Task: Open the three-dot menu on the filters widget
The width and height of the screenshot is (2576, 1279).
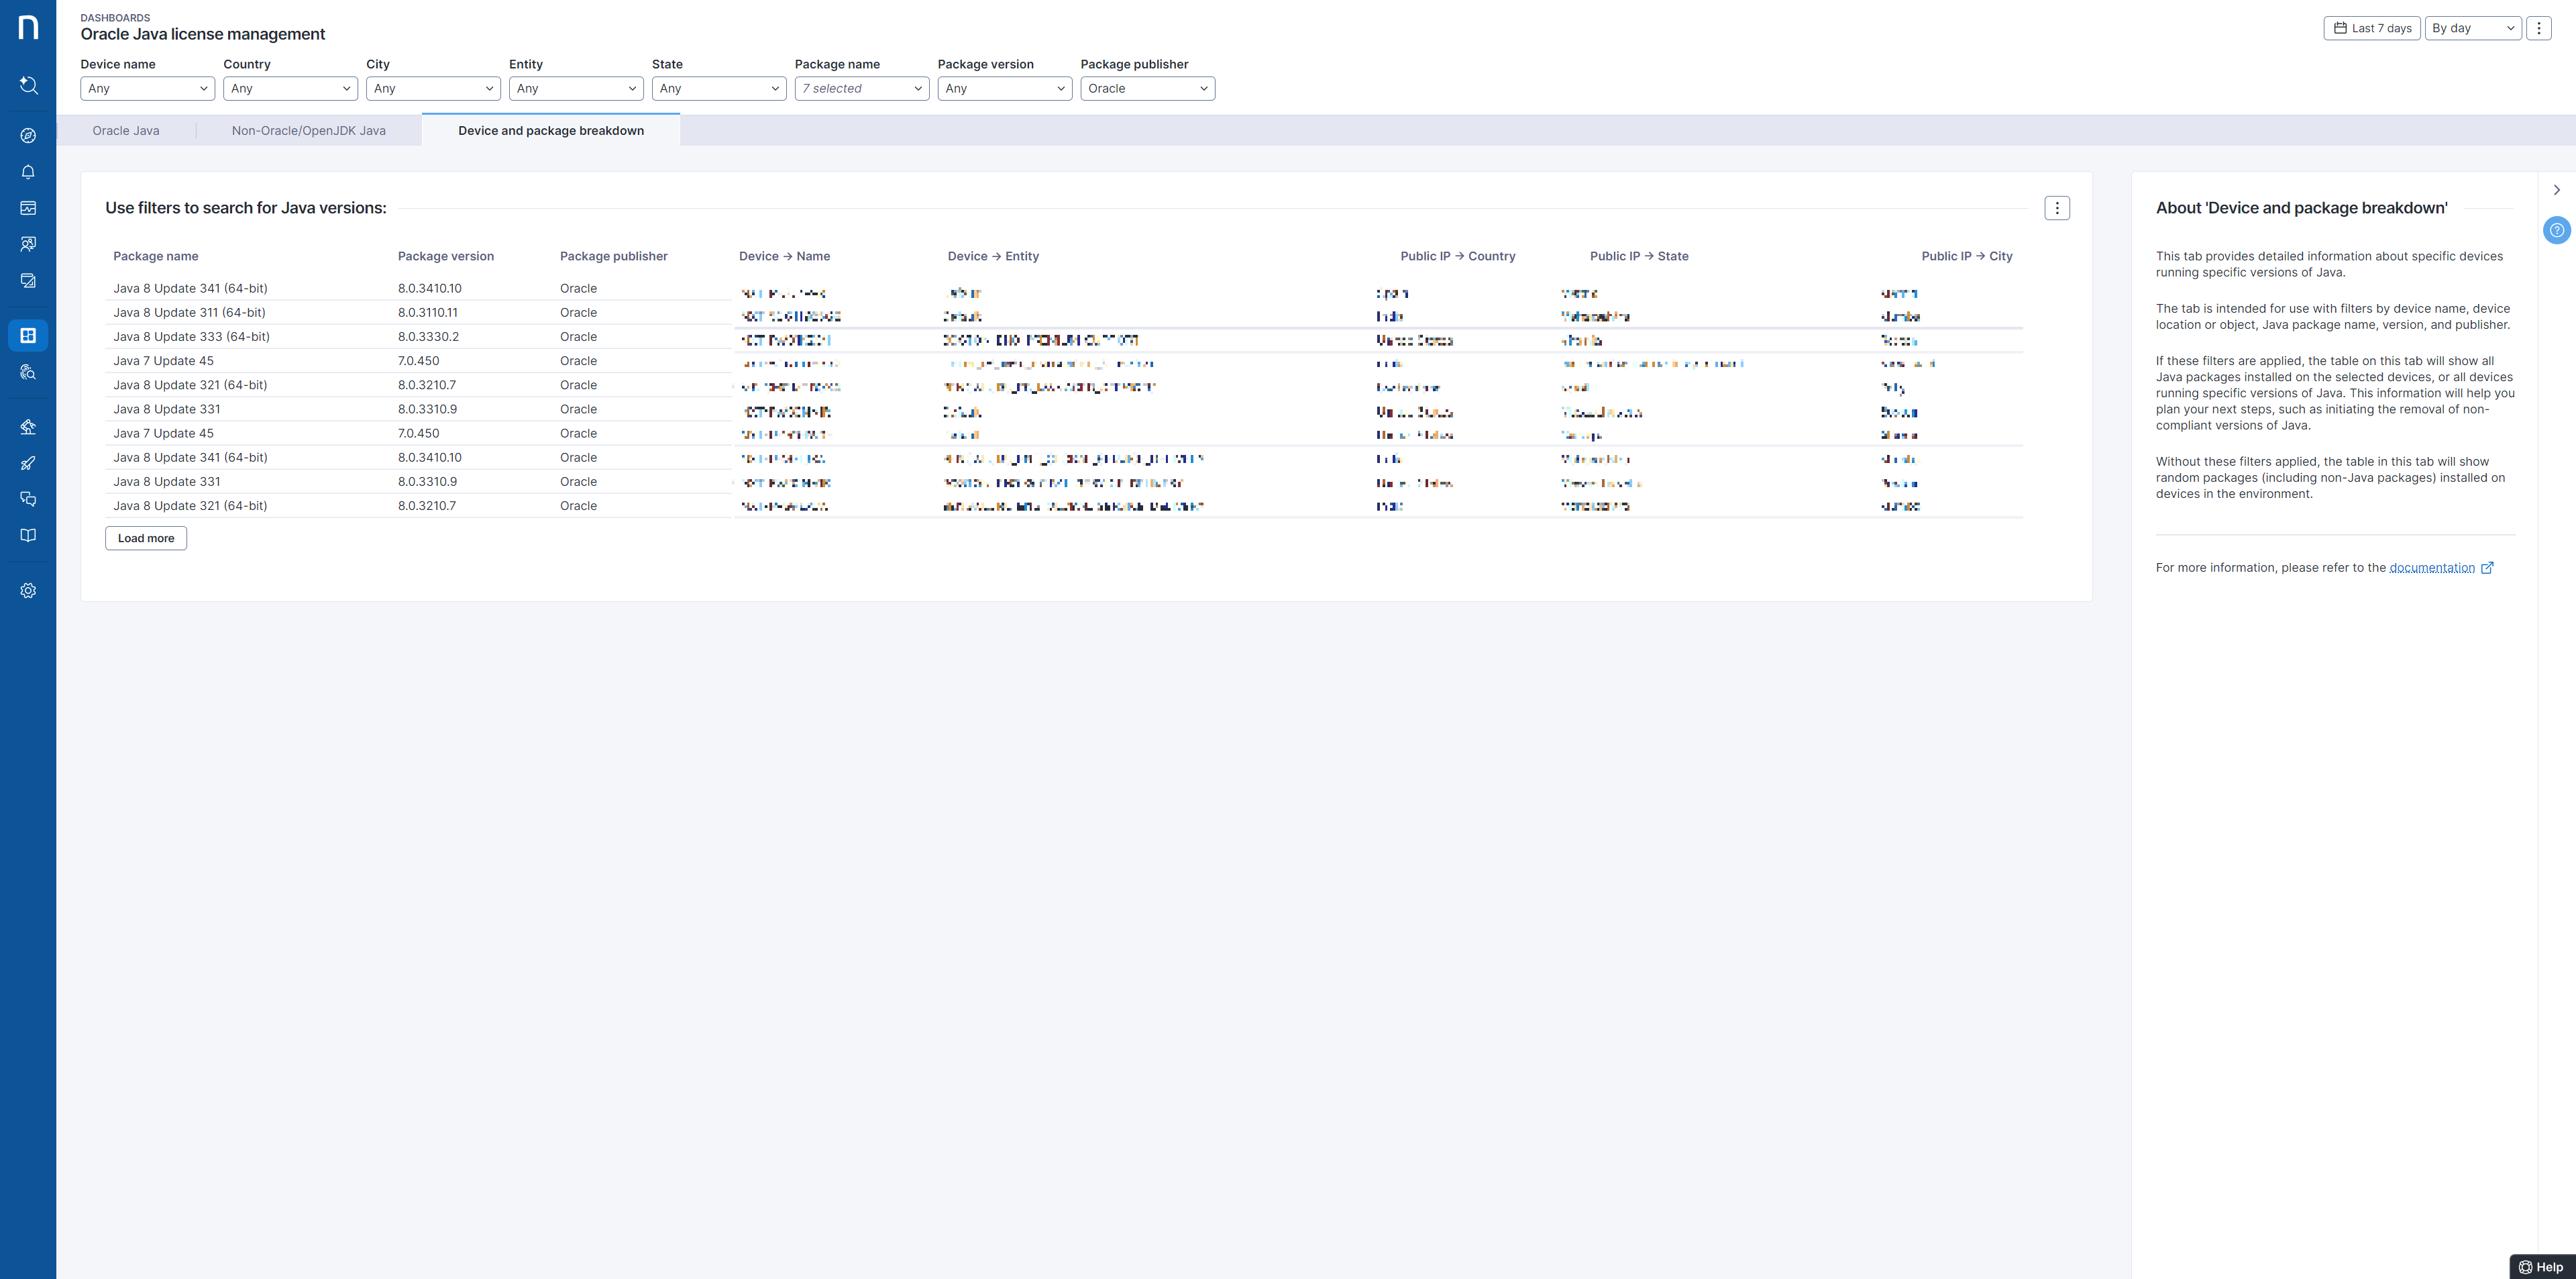Action: point(2058,207)
